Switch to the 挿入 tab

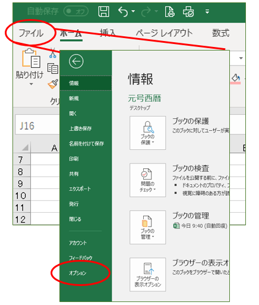click(108, 33)
